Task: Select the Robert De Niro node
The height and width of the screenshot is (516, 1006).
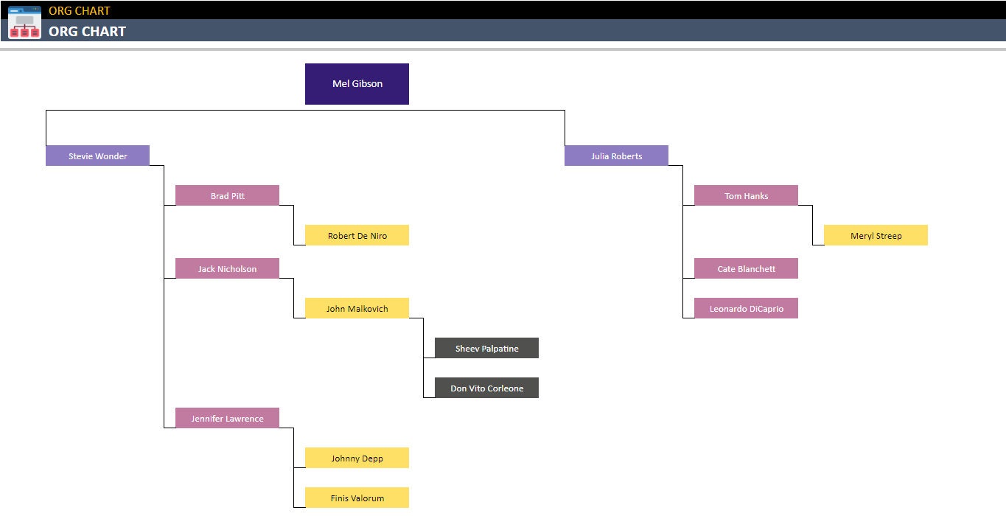Action: coord(357,235)
